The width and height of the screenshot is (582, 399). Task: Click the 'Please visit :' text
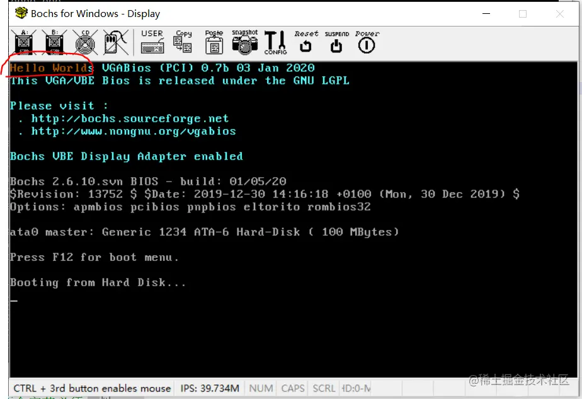point(59,106)
